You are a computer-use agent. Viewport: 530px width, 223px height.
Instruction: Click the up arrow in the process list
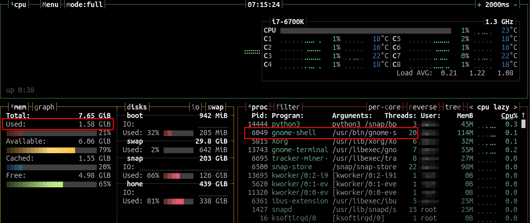(523, 116)
